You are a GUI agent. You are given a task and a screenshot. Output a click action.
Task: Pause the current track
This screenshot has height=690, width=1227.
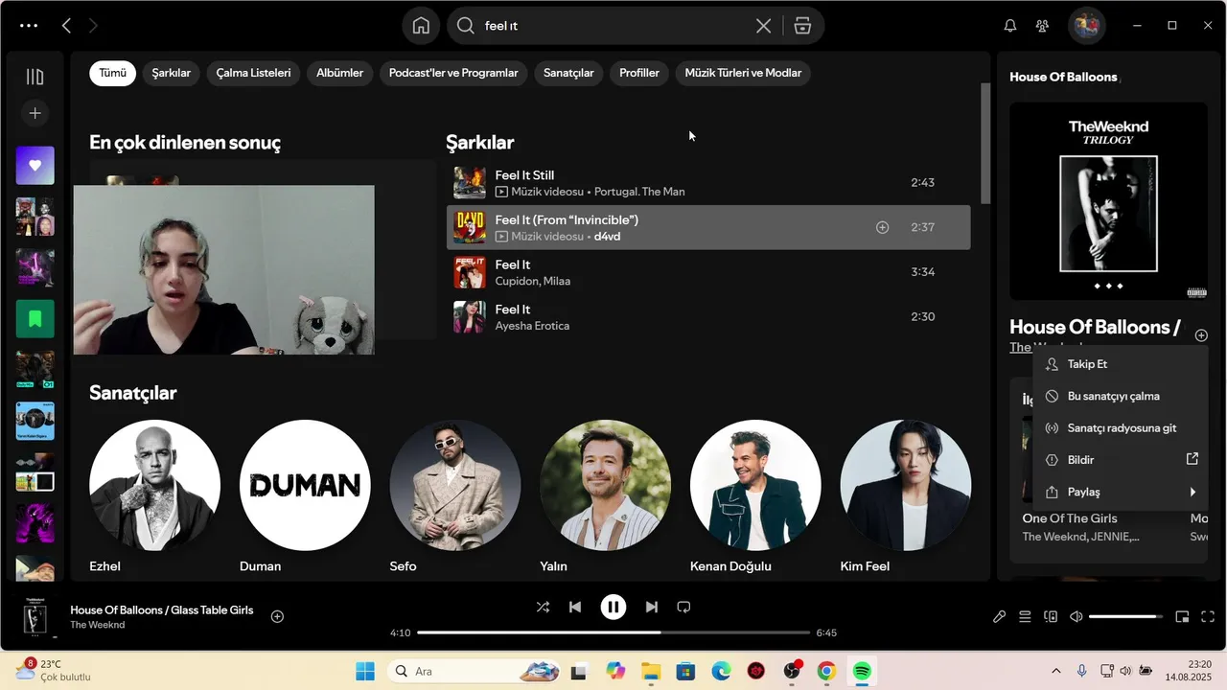click(x=613, y=607)
